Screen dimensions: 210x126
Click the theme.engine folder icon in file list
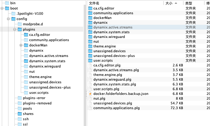coord(90,46)
